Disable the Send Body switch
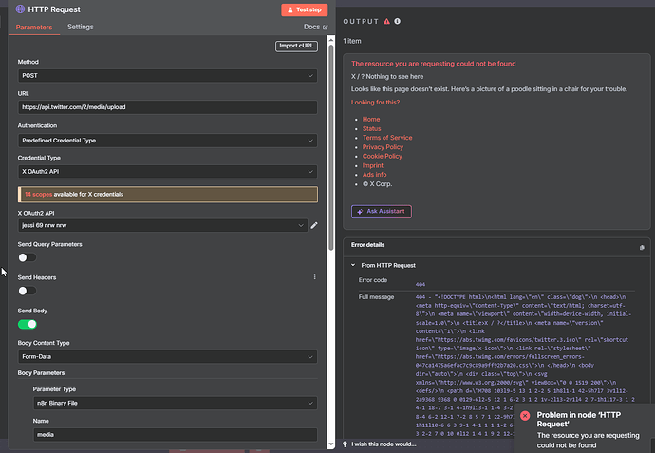655x453 pixels. [x=28, y=324]
